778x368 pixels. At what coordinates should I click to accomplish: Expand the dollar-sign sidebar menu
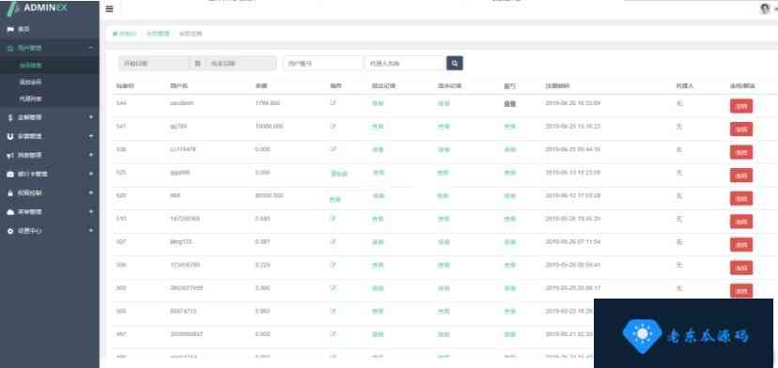coord(50,117)
